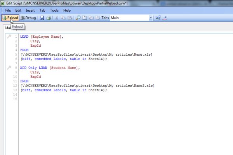Click [Student Name] field in script
This screenshot has width=233, height=155.
click(64, 68)
